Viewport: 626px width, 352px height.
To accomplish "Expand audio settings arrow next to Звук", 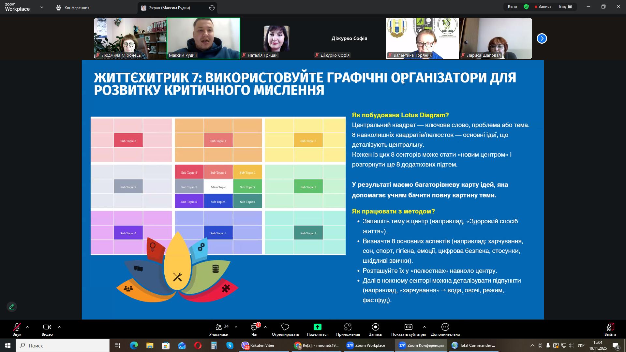I will 27,327.
